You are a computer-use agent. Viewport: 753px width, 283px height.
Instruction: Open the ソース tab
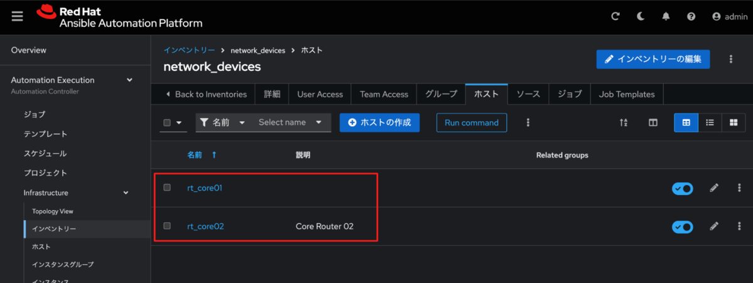tap(528, 94)
